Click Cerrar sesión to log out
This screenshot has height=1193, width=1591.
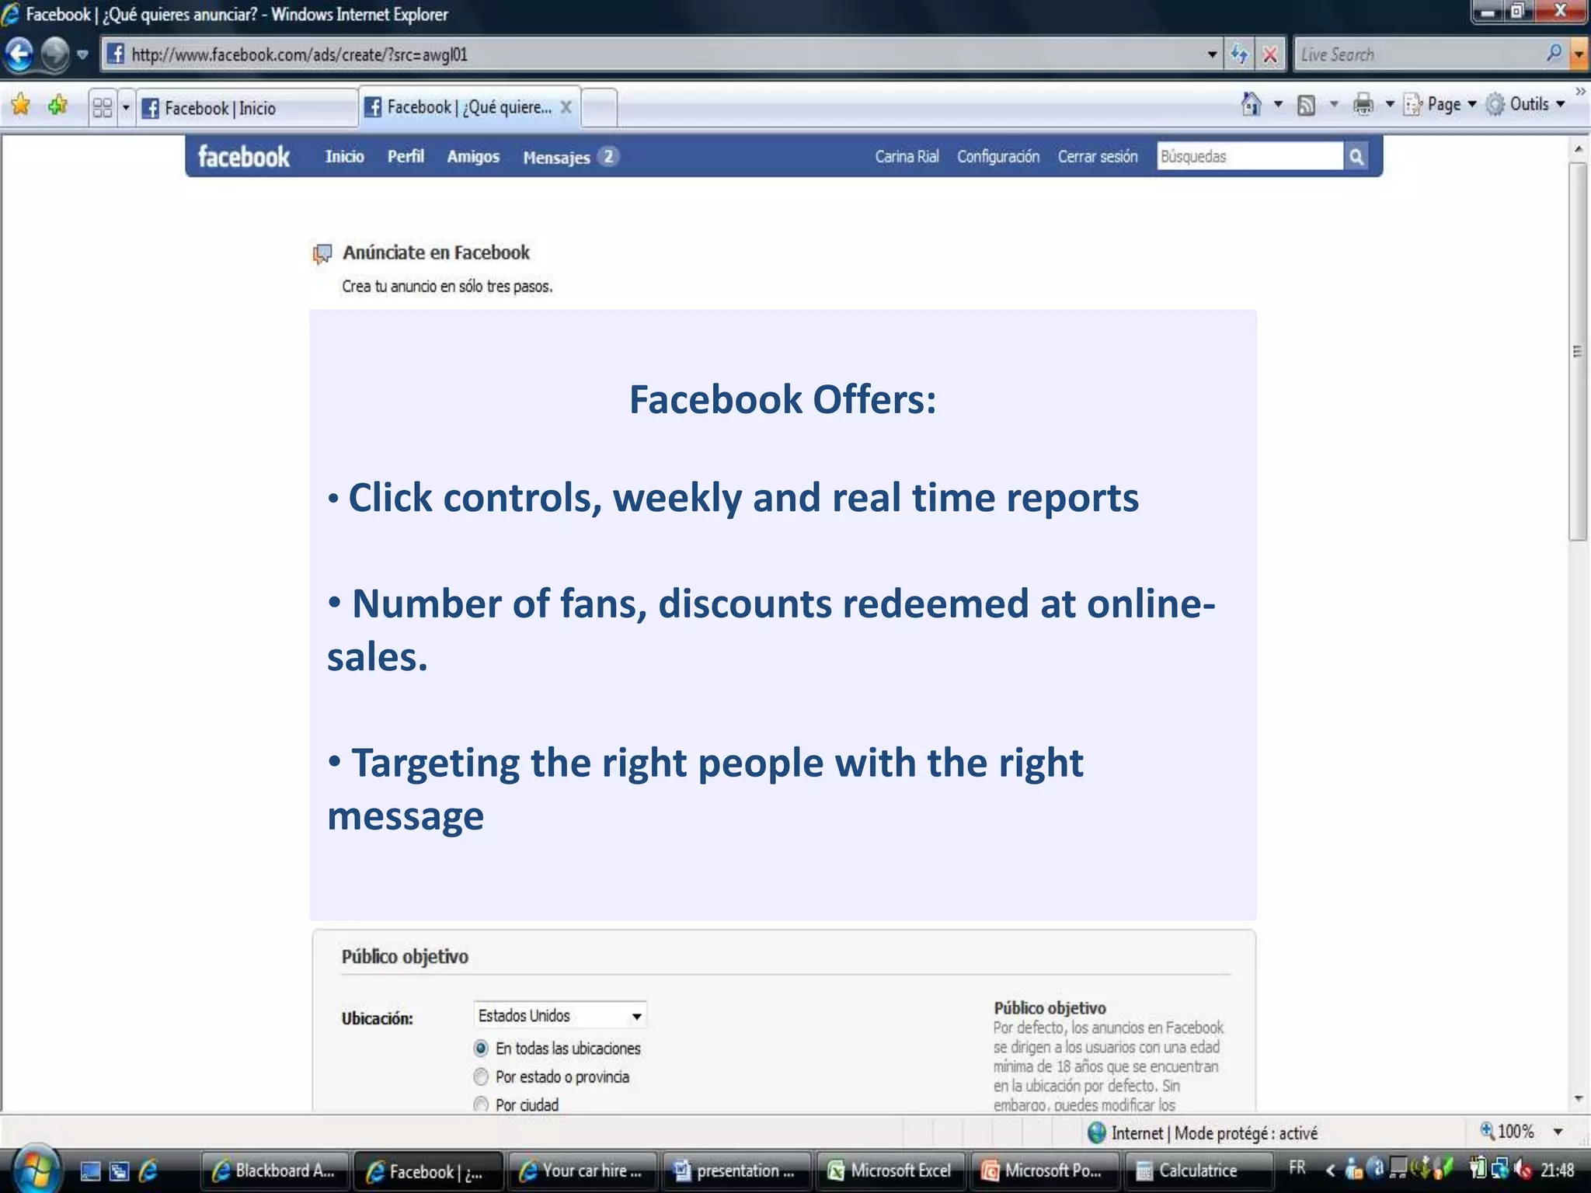[x=1097, y=157]
